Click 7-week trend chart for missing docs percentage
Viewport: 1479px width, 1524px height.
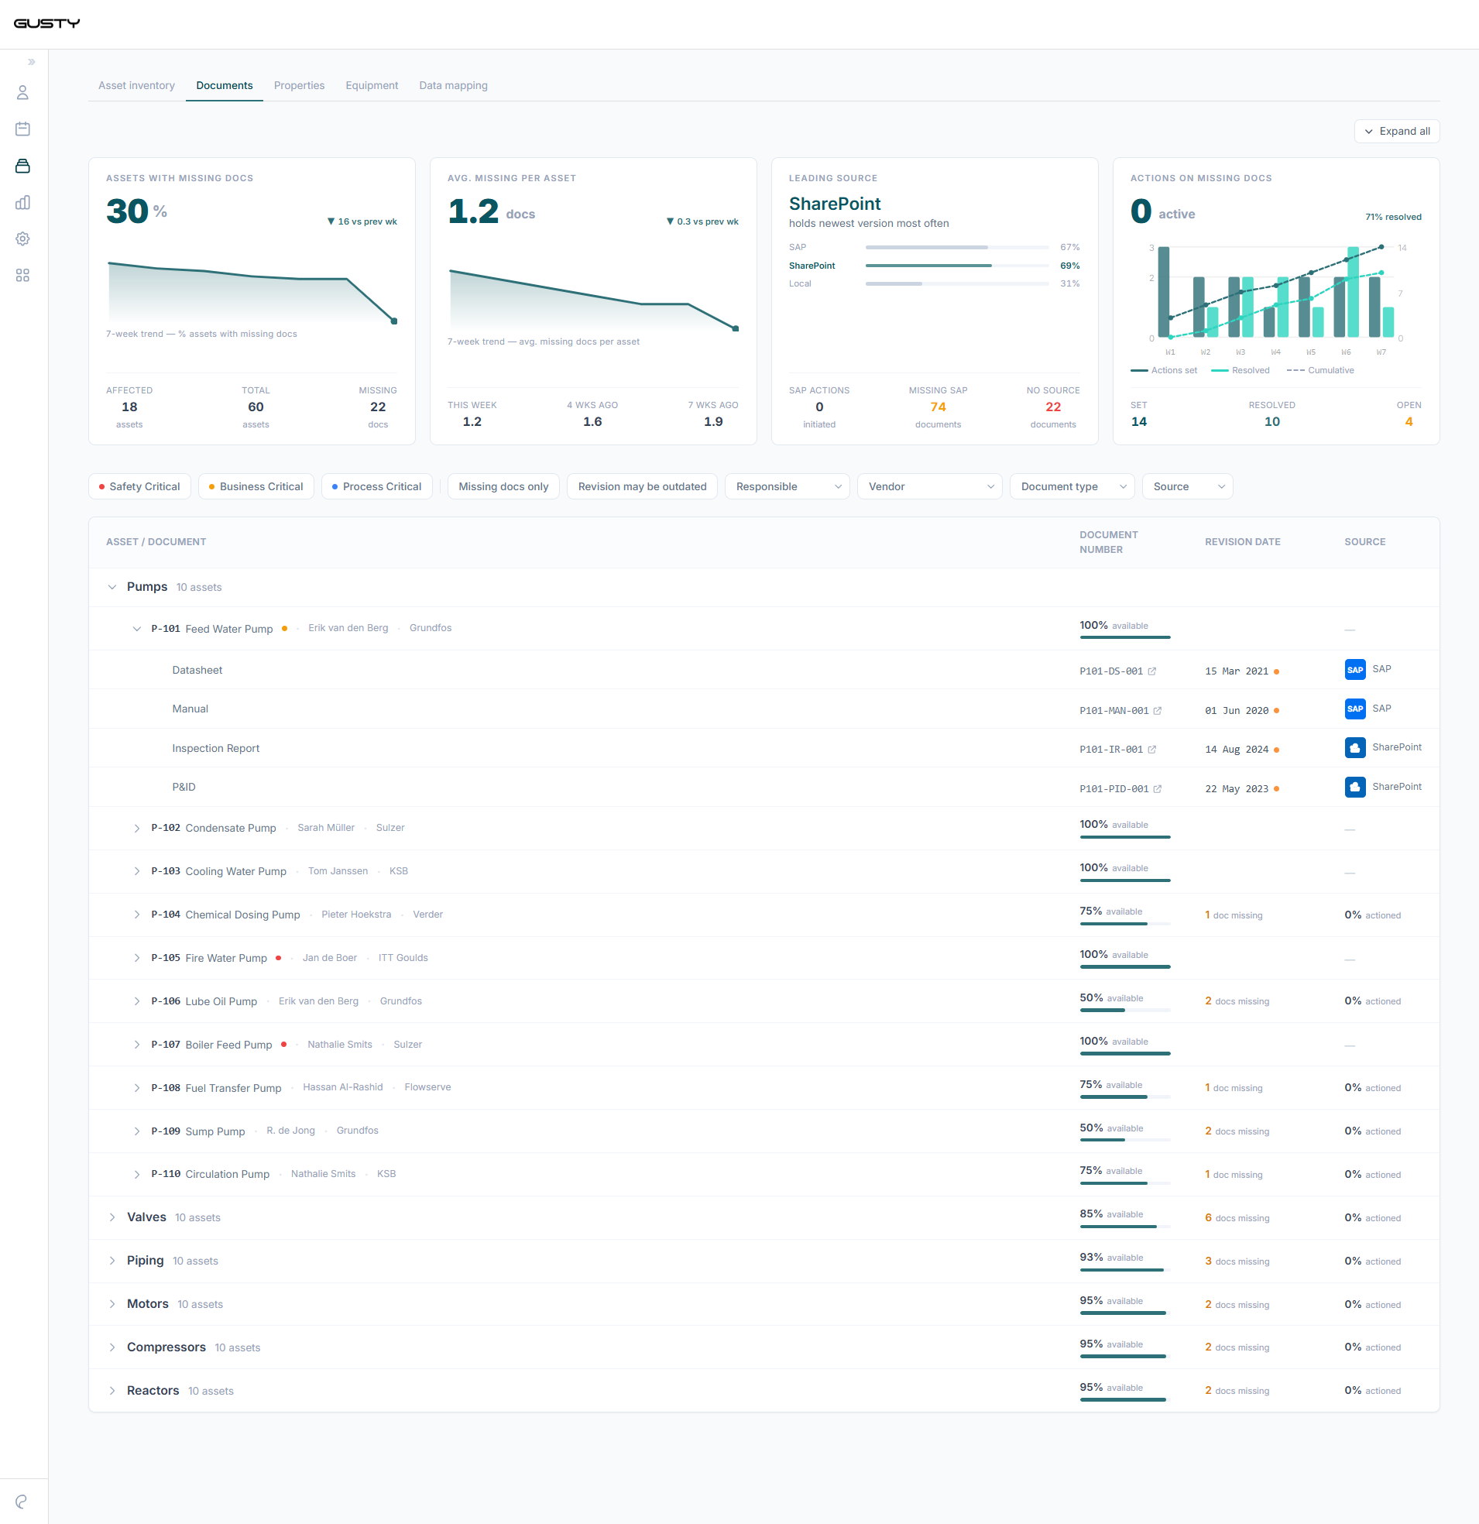tap(252, 293)
